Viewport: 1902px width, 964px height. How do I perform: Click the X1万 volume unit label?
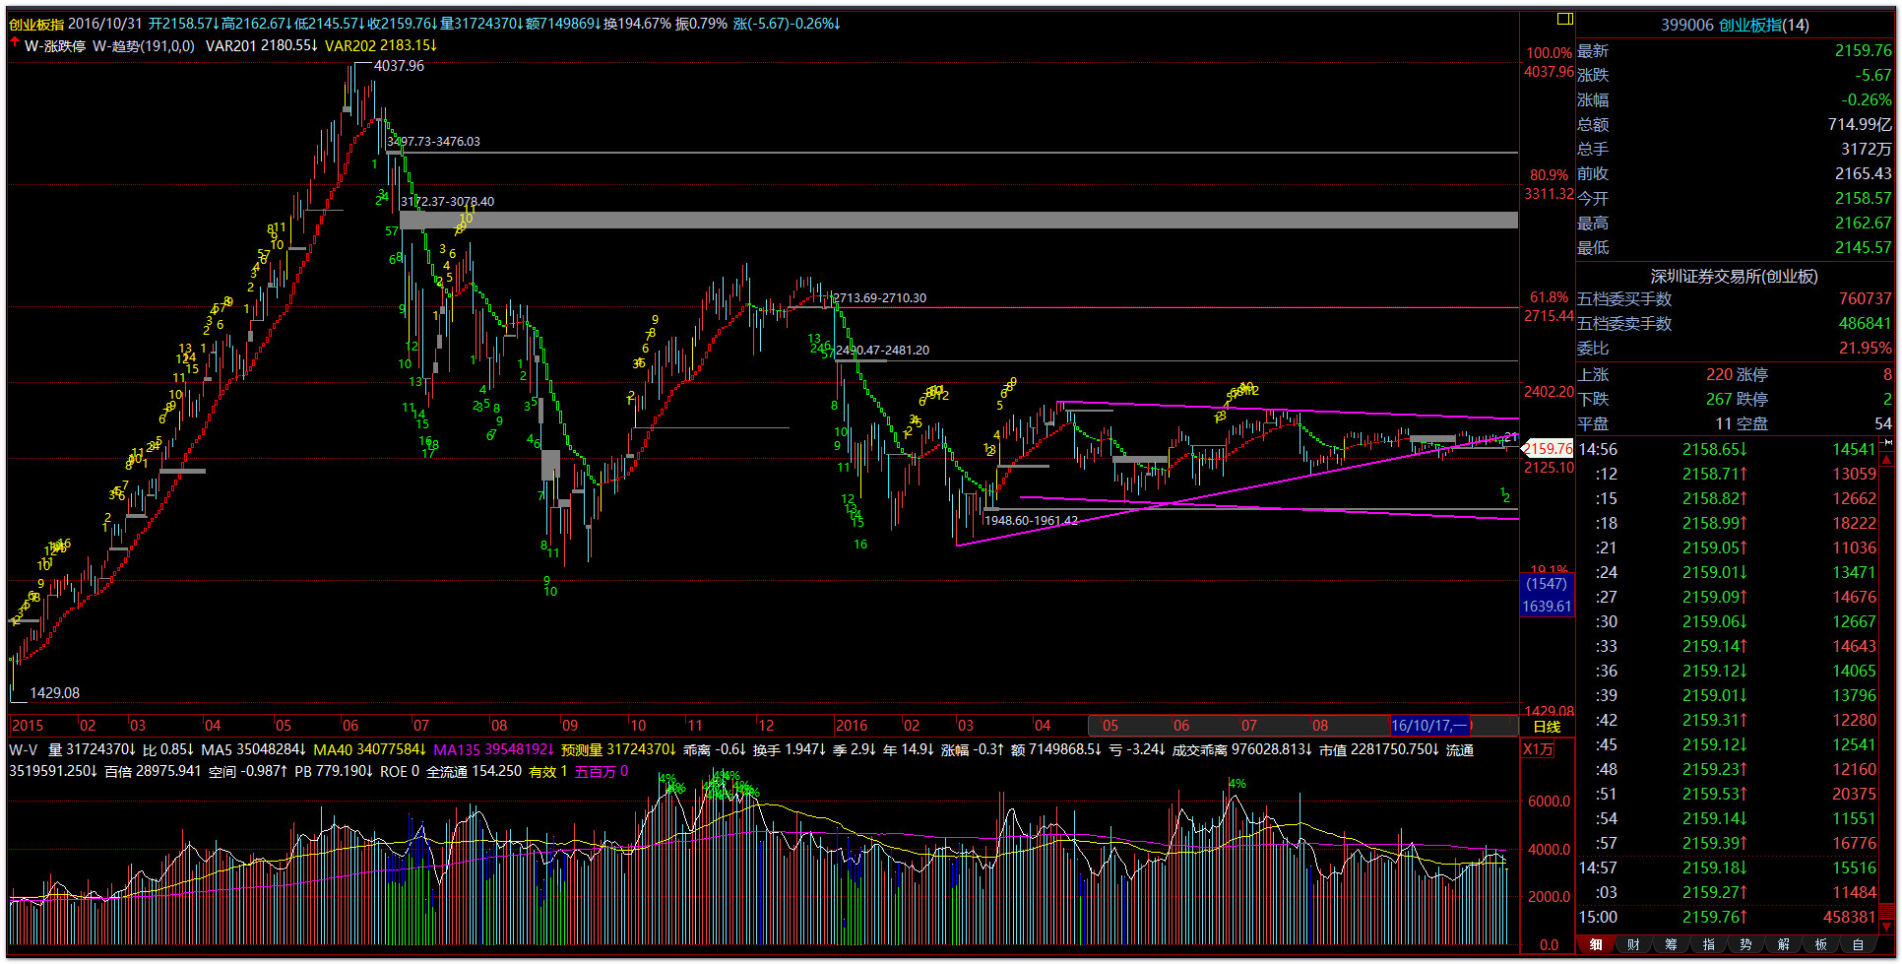point(1539,749)
